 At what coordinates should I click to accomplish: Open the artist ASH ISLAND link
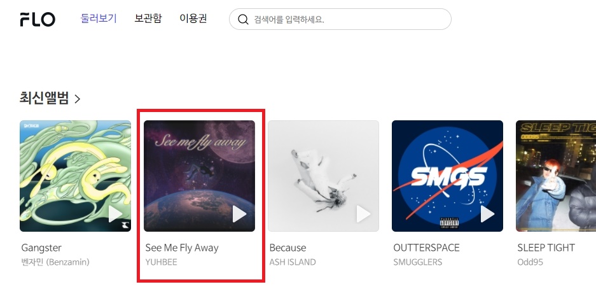293,262
